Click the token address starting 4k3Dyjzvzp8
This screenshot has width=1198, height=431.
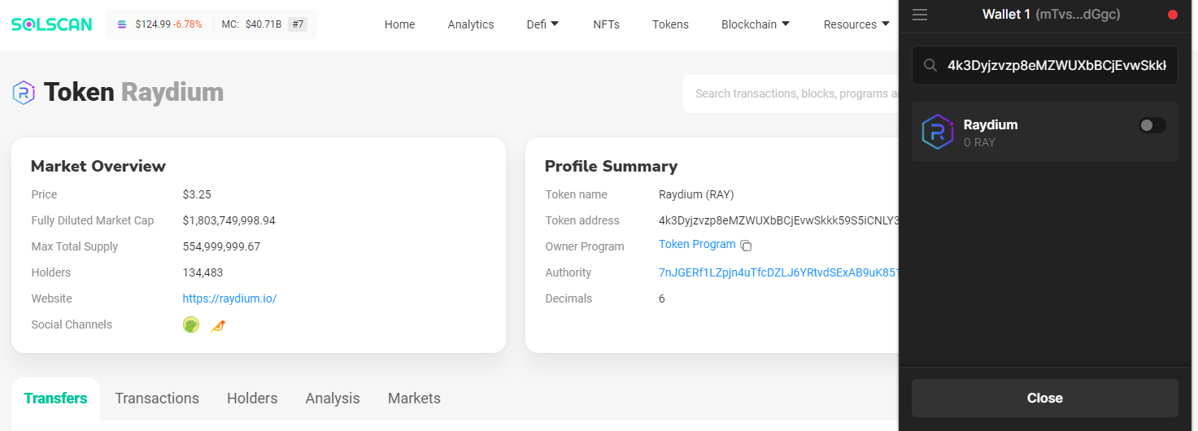pos(778,220)
